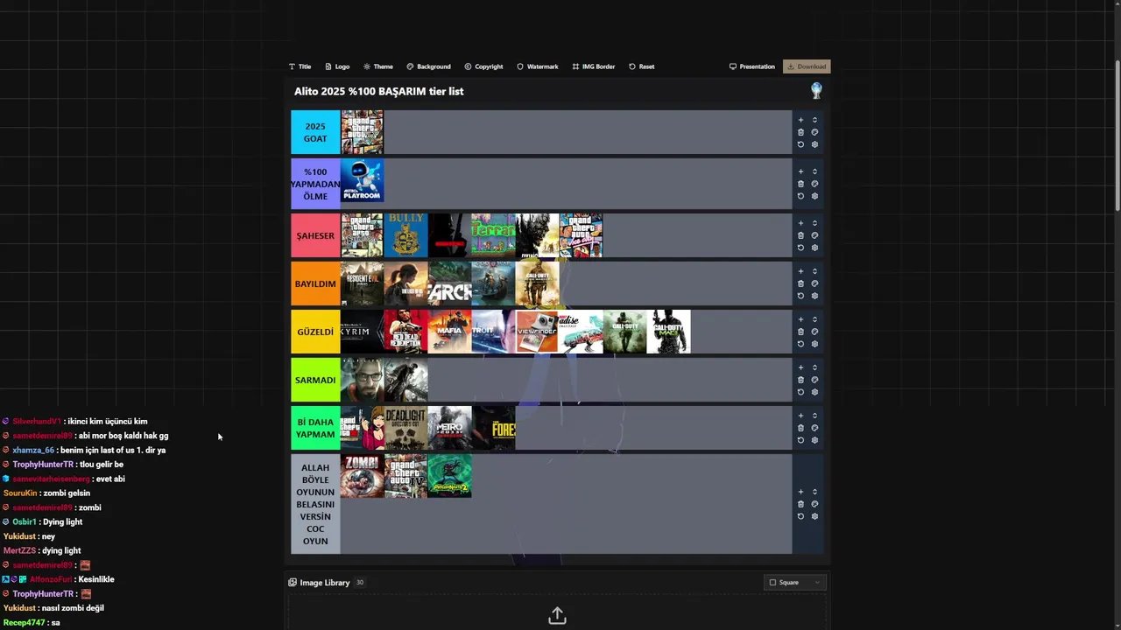Select the Terraria cover thumbnail
The height and width of the screenshot is (630, 1121).
pos(493,235)
